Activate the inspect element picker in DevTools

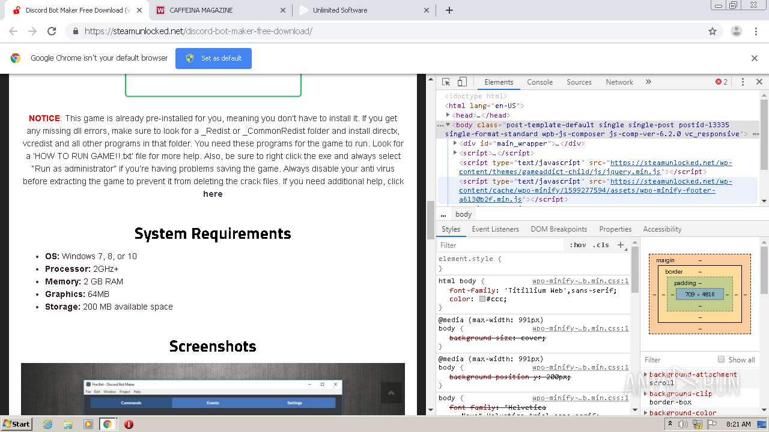coord(446,82)
